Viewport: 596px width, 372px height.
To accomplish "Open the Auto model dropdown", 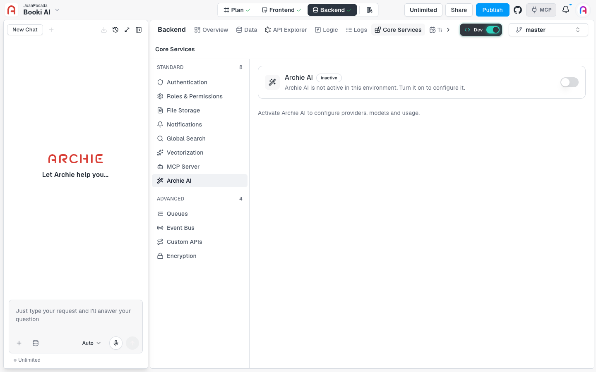I will click(x=91, y=343).
